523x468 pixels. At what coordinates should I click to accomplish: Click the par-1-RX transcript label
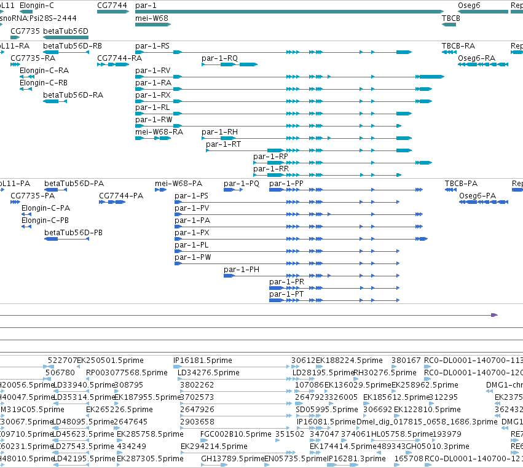(153, 95)
